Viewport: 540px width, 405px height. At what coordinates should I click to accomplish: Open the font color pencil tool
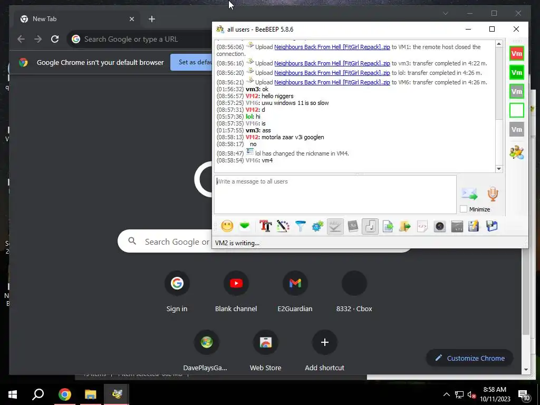[283, 226]
